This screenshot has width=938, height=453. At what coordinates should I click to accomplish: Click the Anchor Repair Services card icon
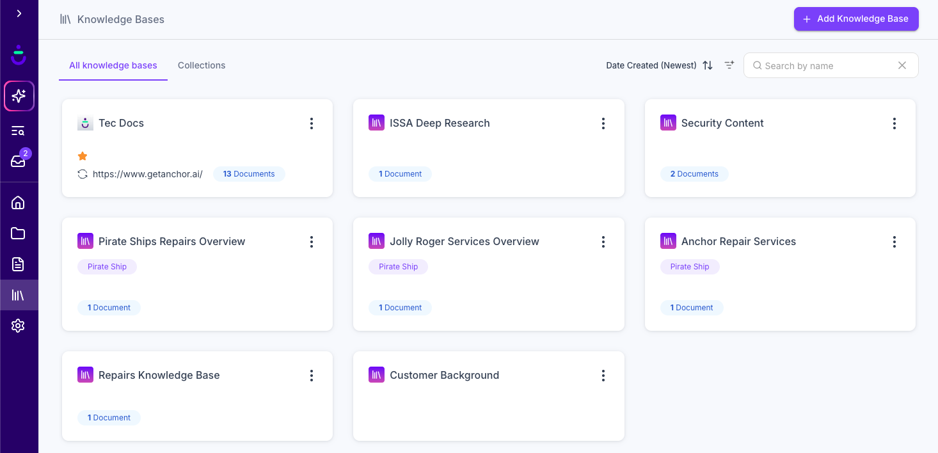(x=668, y=241)
